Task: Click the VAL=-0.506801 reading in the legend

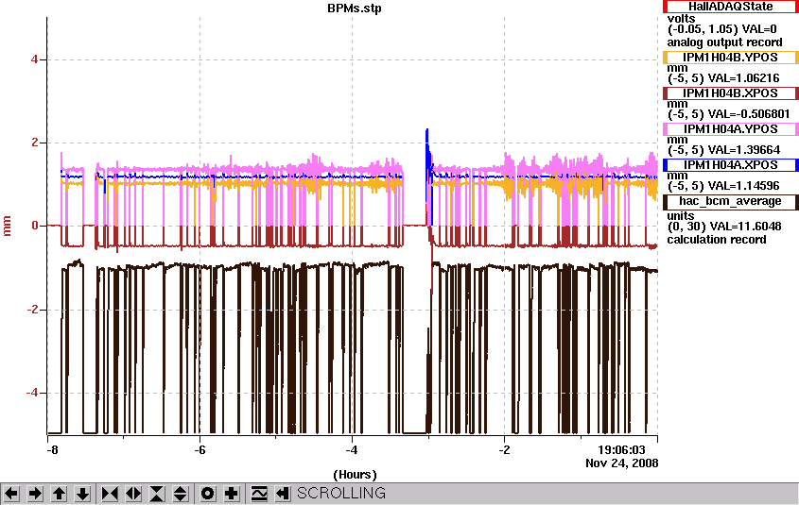Action: pos(749,114)
